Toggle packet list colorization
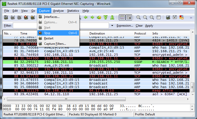 [x=122, y=18]
